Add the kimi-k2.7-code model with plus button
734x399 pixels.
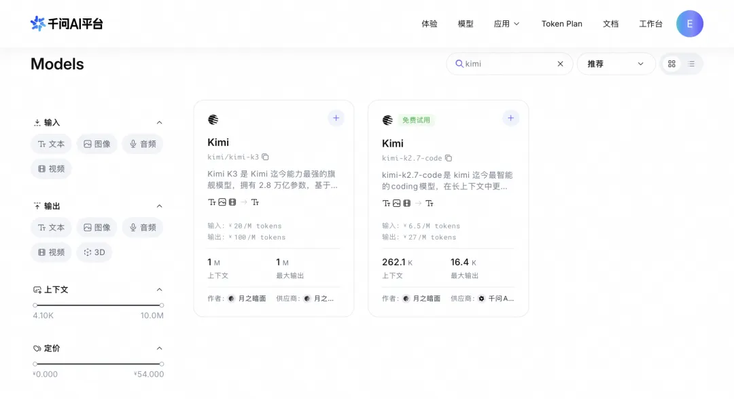coord(510,118)
